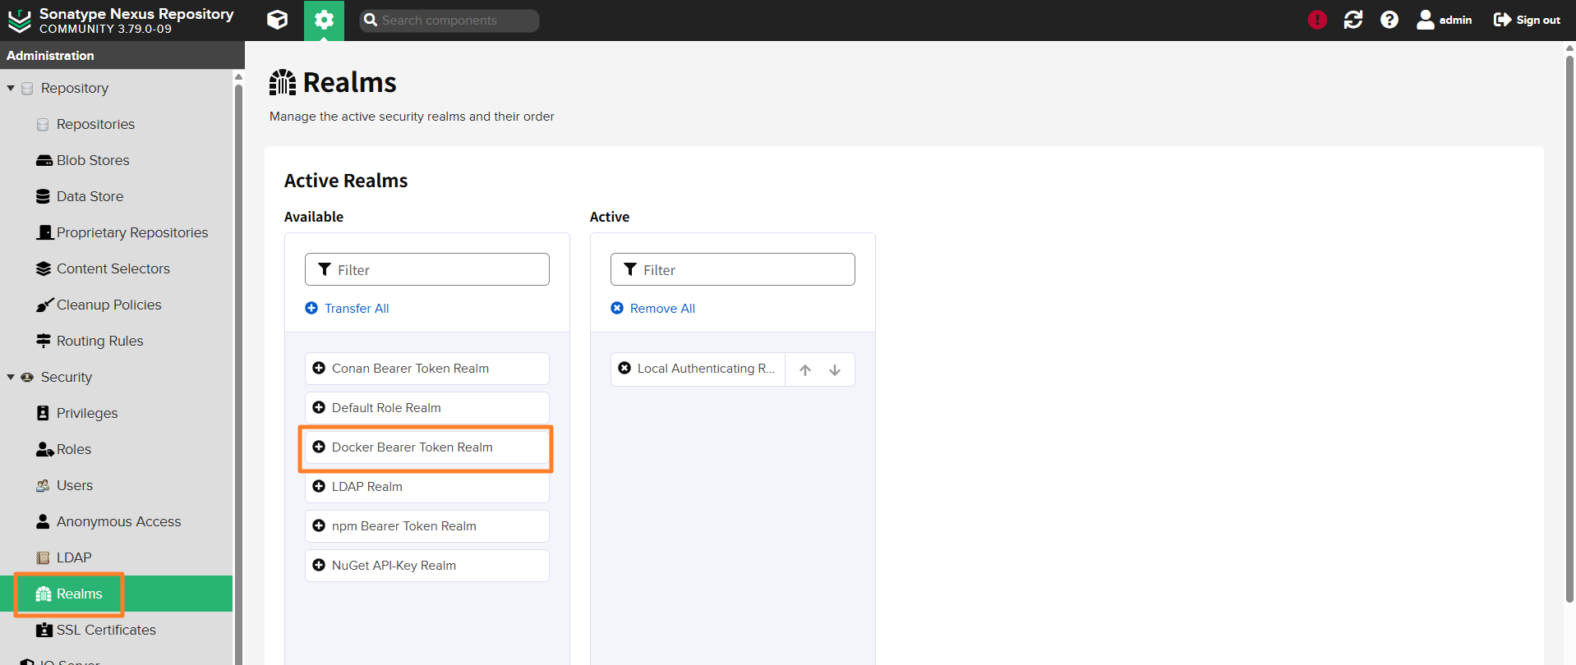Sign out of Nexus Repository
The width and height of the screenshot is (1576, 665).
tap(1527, 20)
